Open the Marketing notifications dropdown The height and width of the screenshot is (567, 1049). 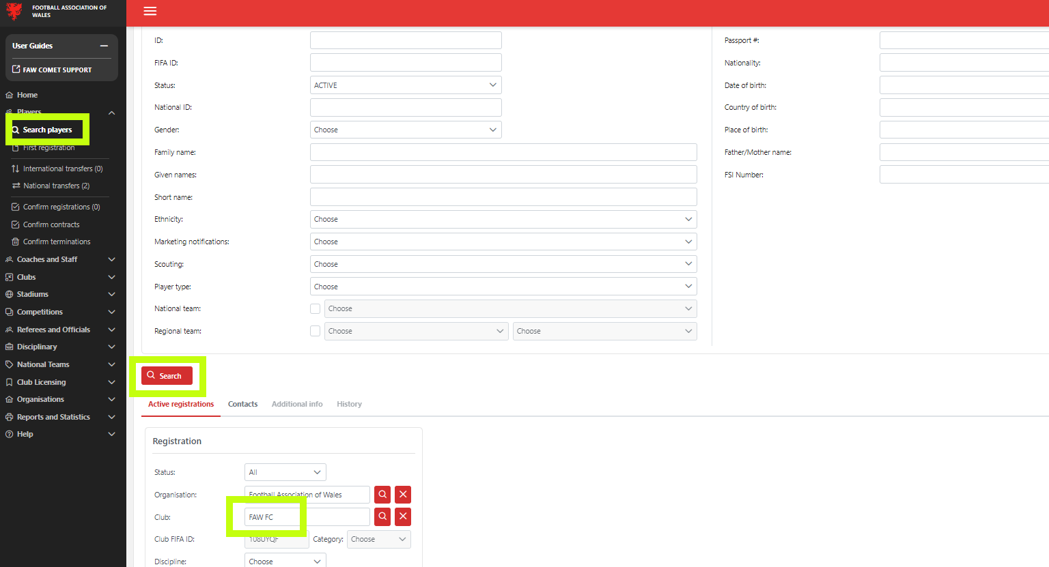(x=503, y=242)
